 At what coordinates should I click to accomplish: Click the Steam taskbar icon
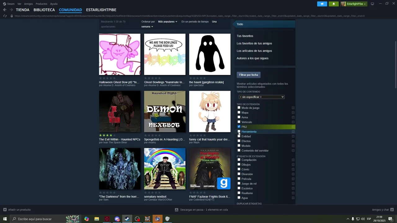pyautogui.click(x=127, y=219)
